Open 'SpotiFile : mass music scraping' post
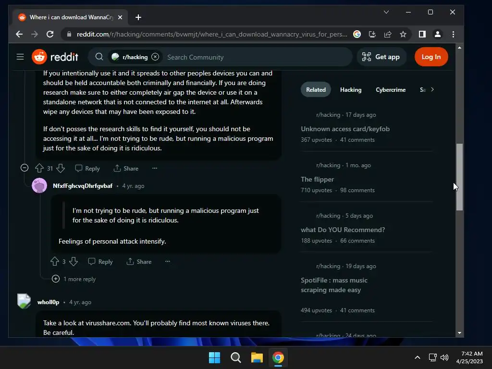492x369 pixels. tap(334, 285)
